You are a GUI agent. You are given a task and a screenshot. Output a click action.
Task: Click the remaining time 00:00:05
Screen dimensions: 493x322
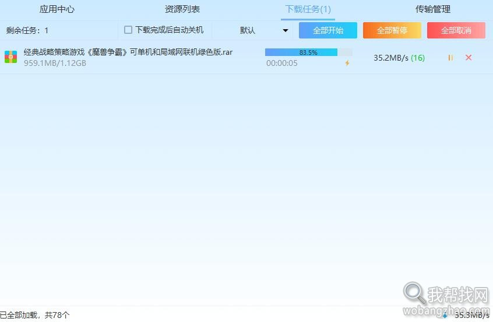coord(281,63)
